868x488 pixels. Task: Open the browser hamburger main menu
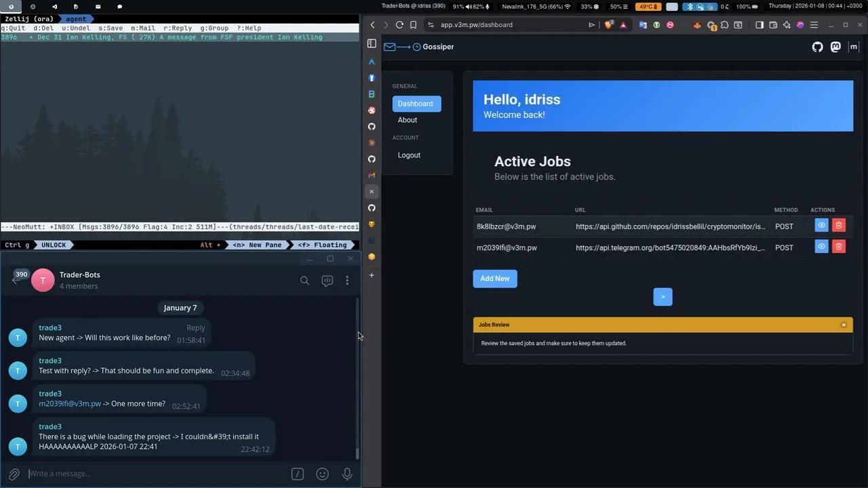tap(814, 25)
